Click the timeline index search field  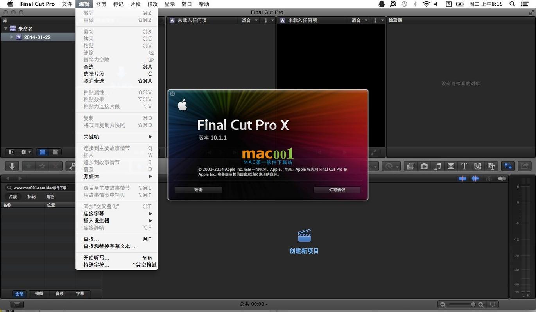point(40,188)
